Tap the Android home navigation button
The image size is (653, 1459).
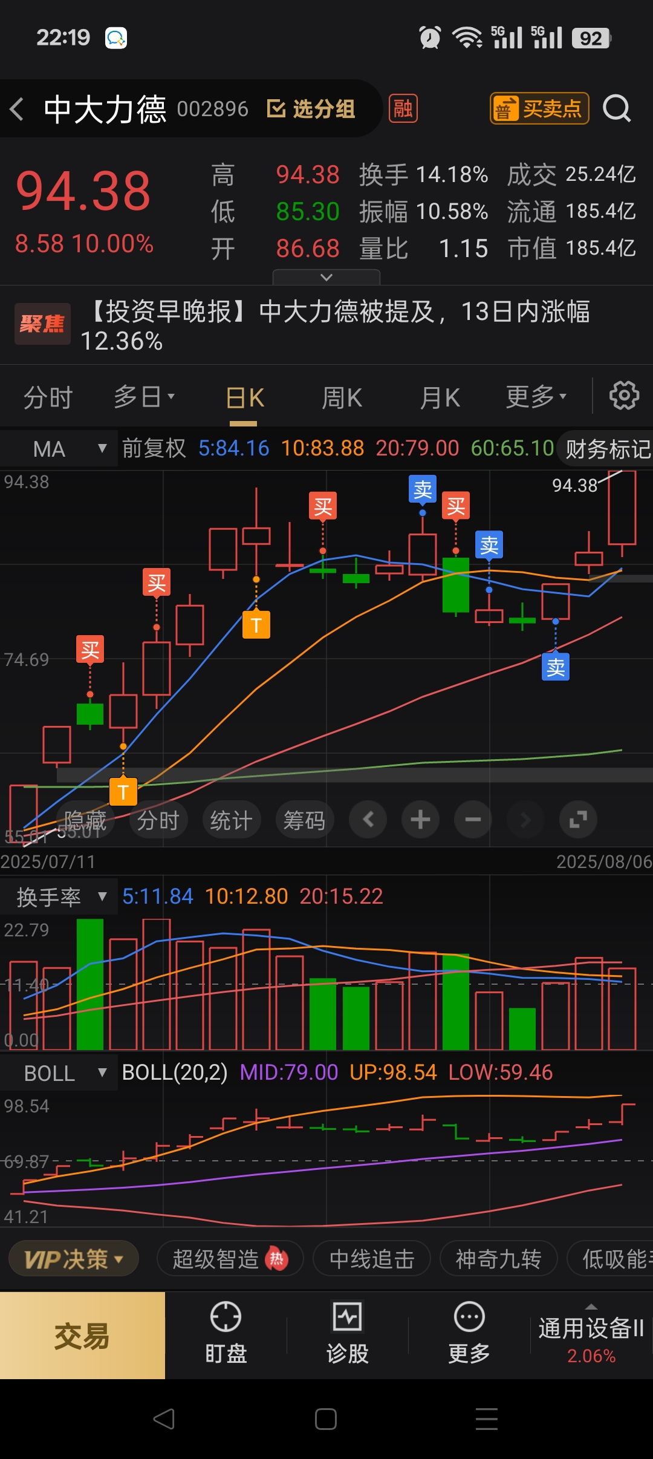click(326, 1418)
